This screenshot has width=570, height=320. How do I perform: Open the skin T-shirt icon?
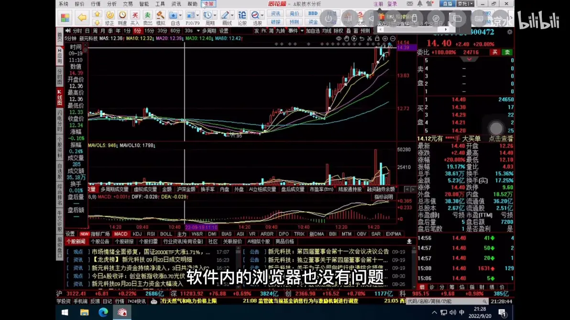point(430,4)
